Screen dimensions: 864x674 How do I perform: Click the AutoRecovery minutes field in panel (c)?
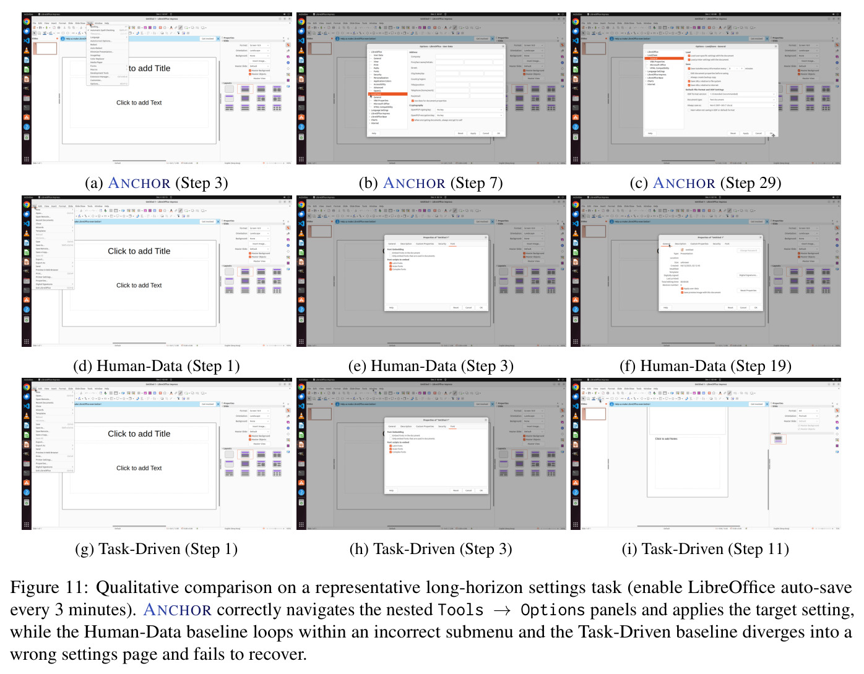735,69
